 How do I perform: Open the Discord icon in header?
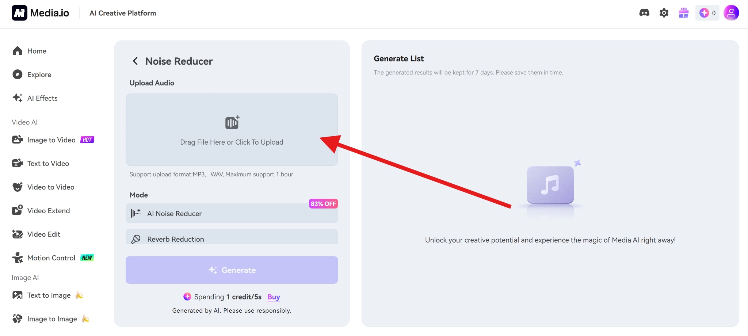(x=644, y=13)
